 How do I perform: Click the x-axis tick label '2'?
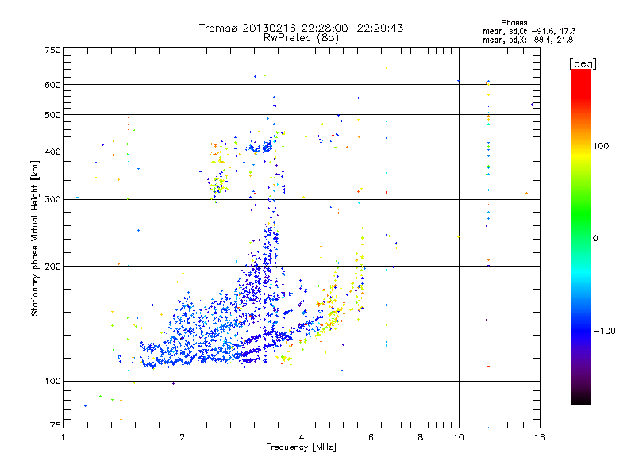183,437
